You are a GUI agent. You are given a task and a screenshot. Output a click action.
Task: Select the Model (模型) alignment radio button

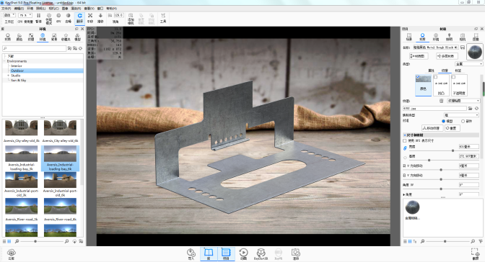[443, 121]
